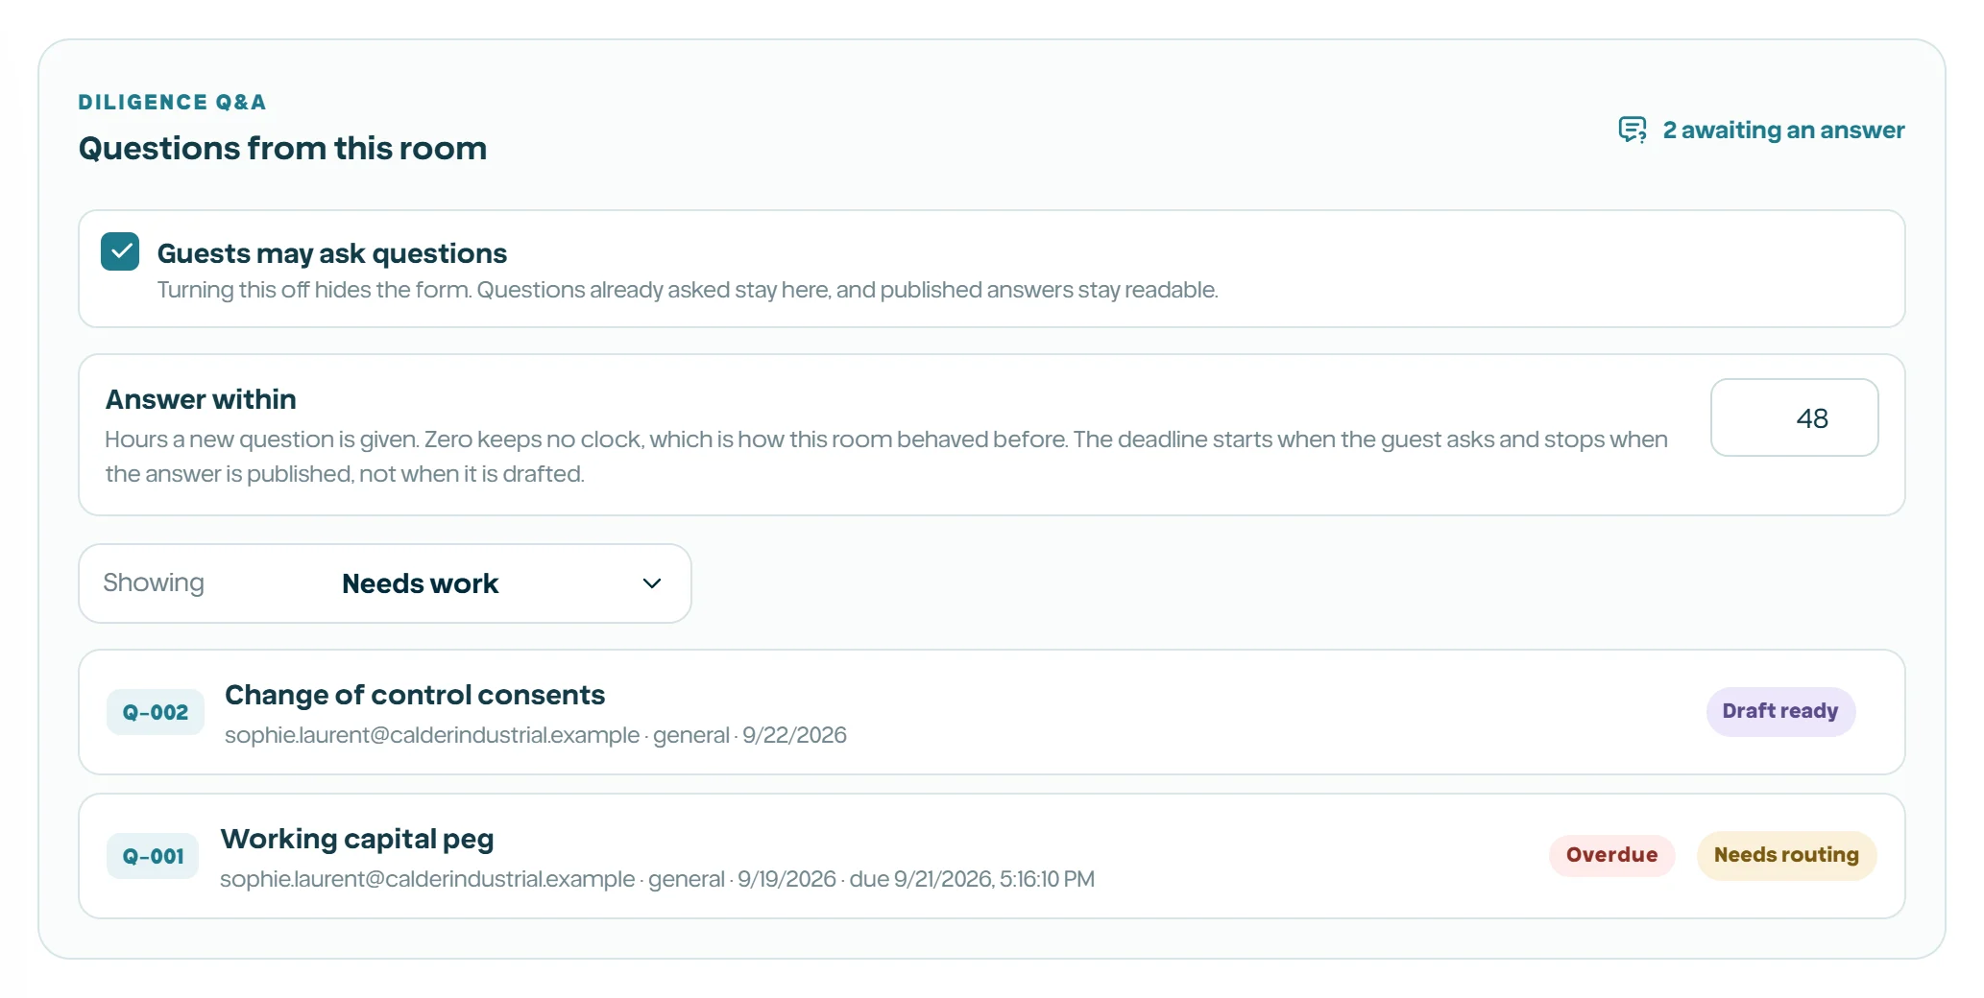Click the awaiting-answer chat bubble icon
This screenshot has width=1984, height=998.
point(1633,130)
